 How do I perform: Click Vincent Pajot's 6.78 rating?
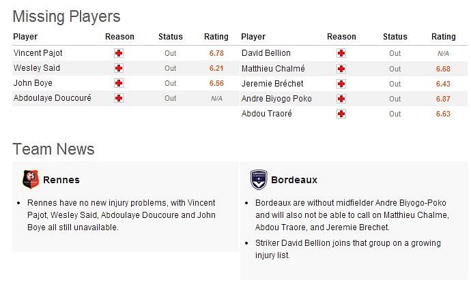[x=216, y=53]
